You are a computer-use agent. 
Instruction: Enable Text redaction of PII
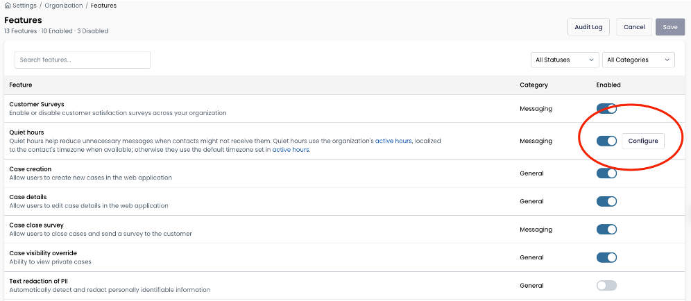point(606,286)
